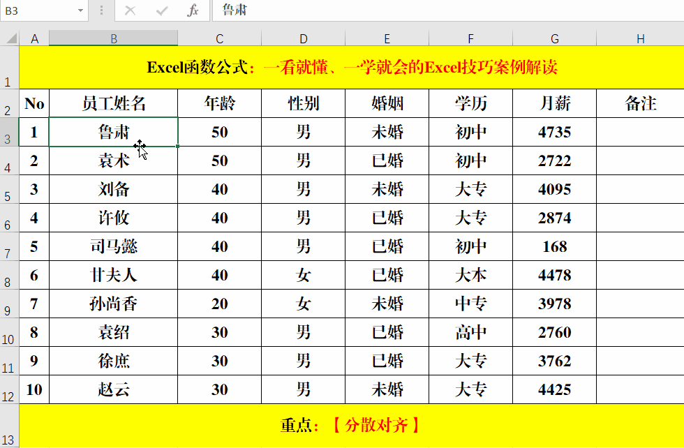Select row 10 header
Viewport: 684px width, 448px height.
(x=10, y=332)
